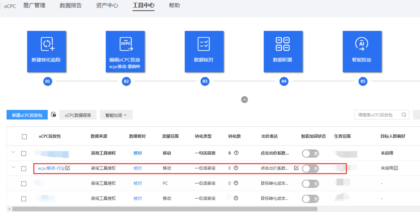Screen dimensions: 420x215
Task: Tick the select-all checkbox in table header
Action: click(24, 136)
